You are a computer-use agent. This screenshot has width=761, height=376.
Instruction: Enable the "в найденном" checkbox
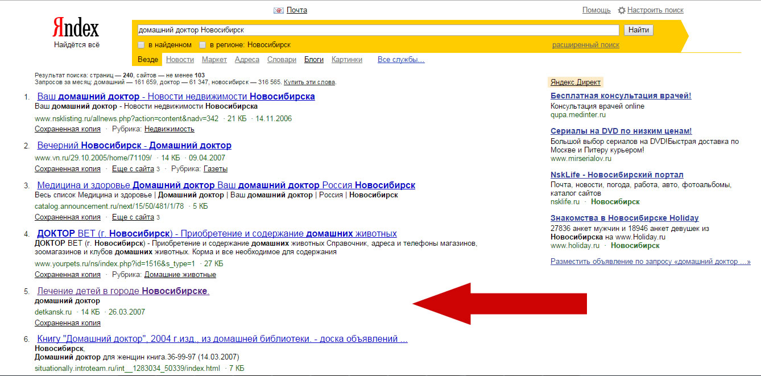point(141,45)
